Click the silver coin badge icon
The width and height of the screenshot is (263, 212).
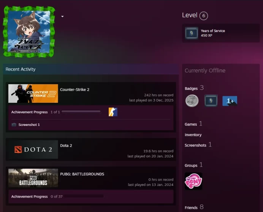pos(192,101)
